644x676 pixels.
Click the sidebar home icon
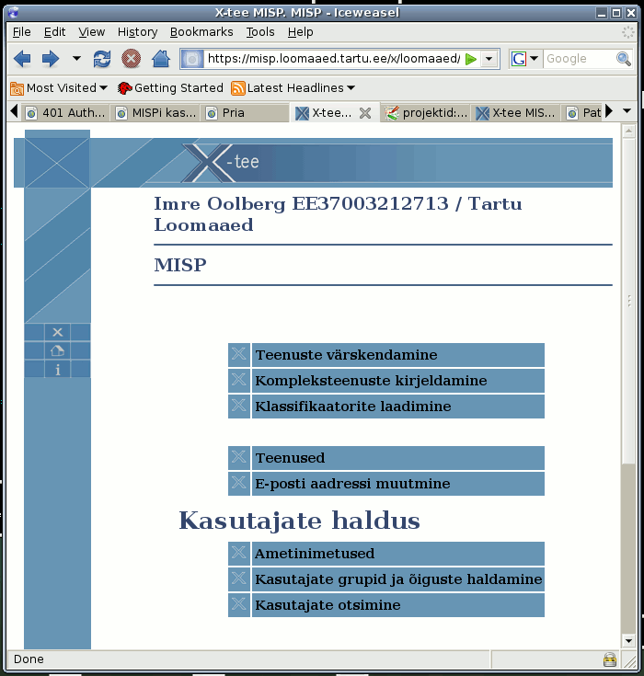point(57,350)
